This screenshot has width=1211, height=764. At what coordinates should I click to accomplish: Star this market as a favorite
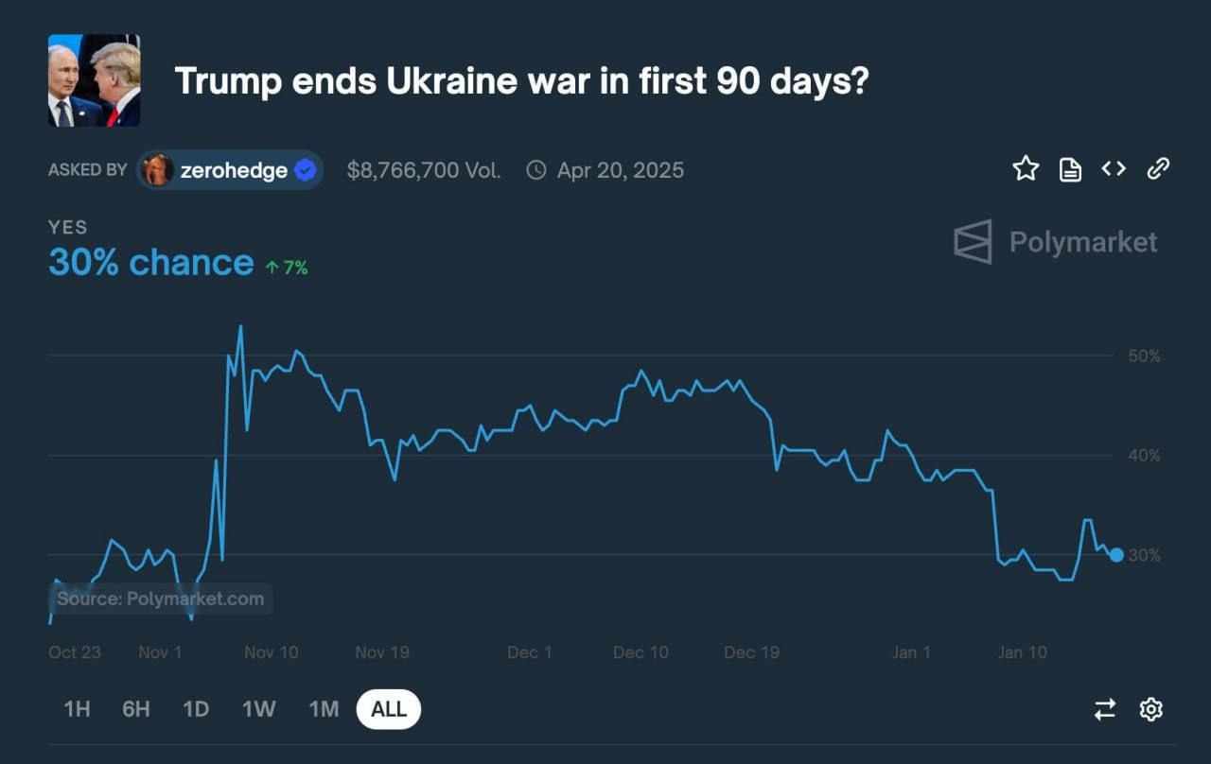pos(1026,169)
